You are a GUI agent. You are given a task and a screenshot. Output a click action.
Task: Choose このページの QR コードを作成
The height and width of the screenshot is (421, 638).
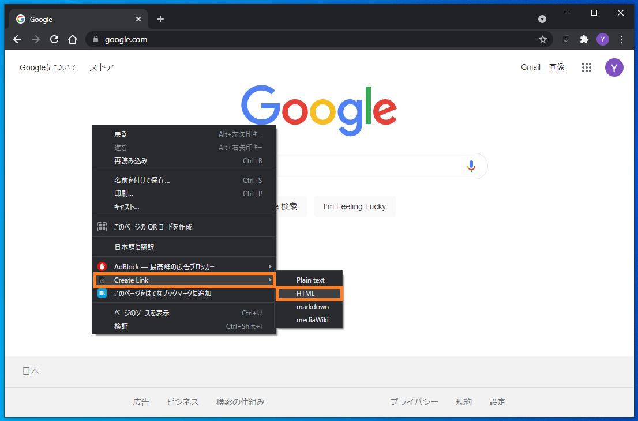tap(185, 227)
